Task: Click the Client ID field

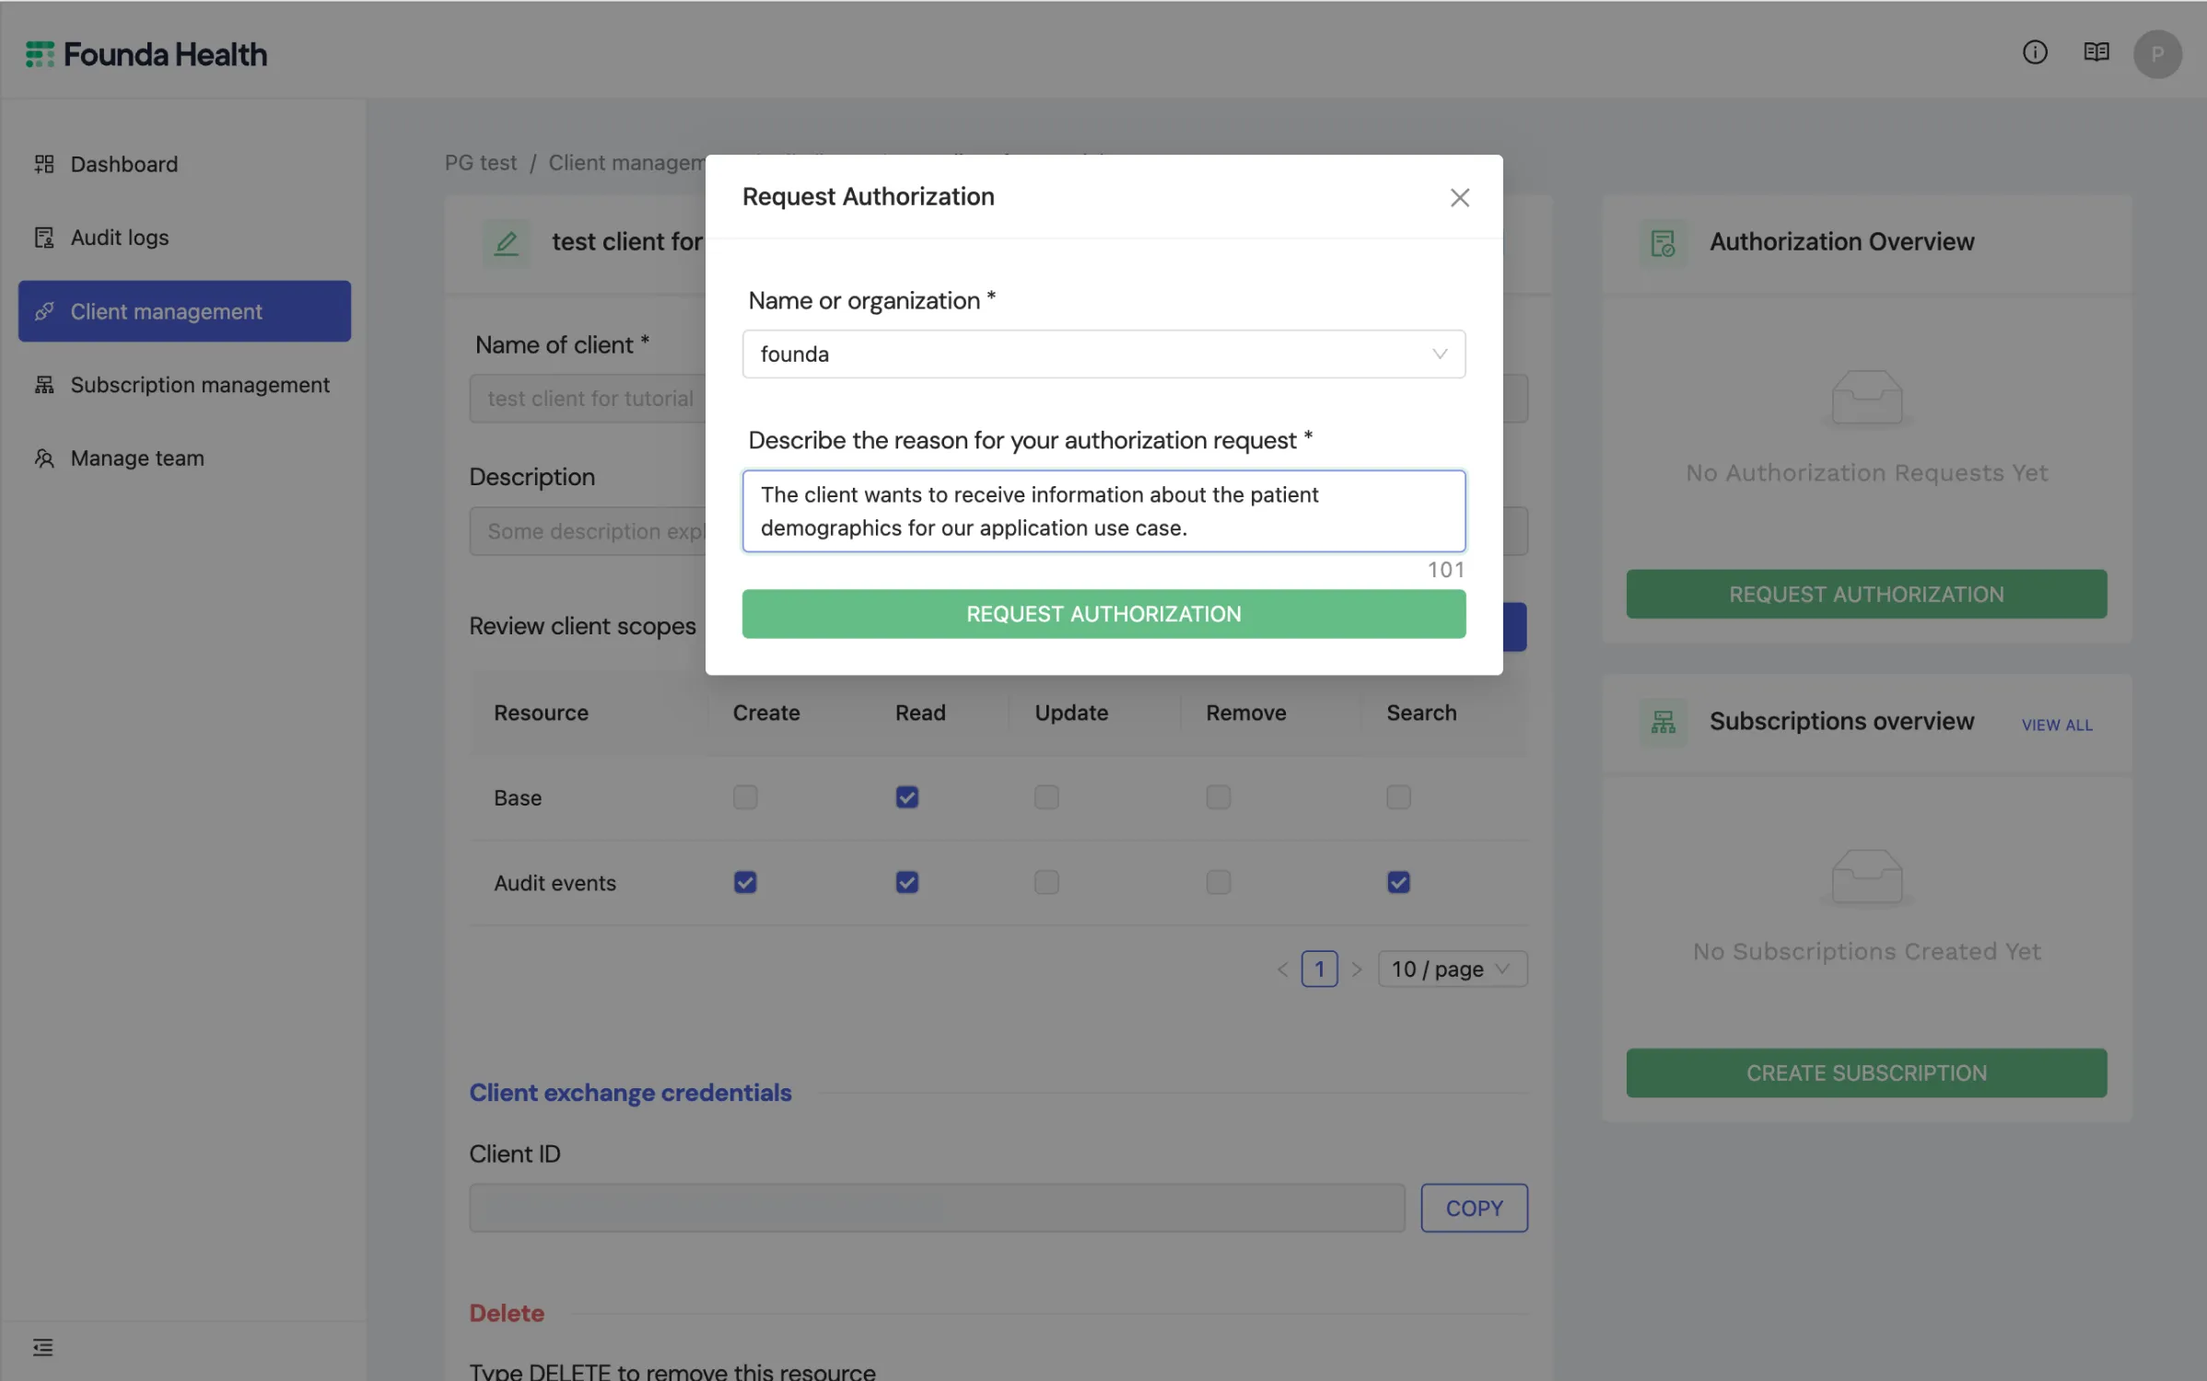Action: point(937,1208)
